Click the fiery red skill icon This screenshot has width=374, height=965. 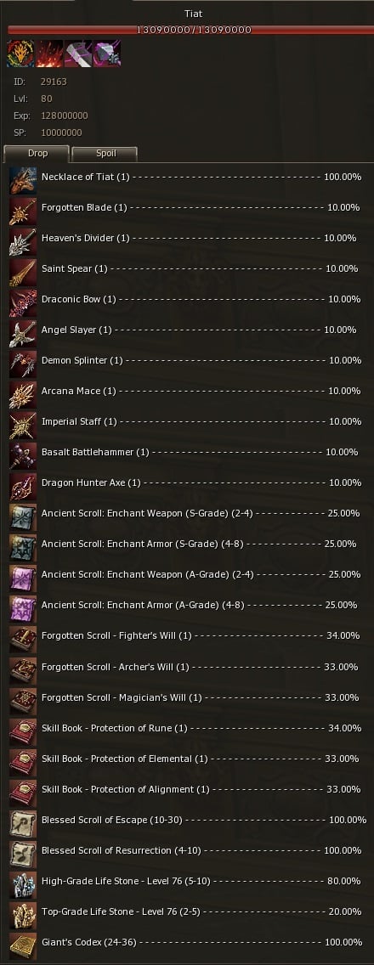(49, 54)
